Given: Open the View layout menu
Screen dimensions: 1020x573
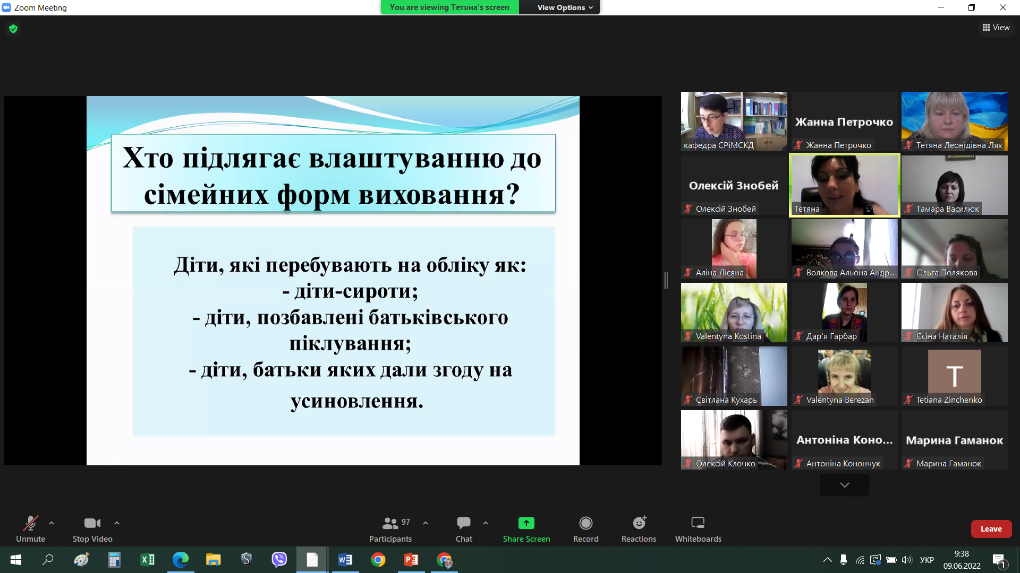Looking at the screenshot, I should click(996, 28).
